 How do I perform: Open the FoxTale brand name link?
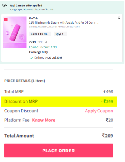pyautogui.click(x=34, y=19)
